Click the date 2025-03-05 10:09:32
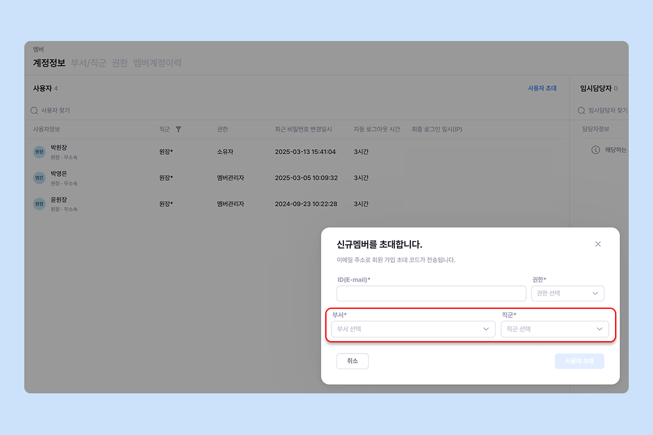The width and height of the screenshot is (653, 435). click(x=306, y=178)
